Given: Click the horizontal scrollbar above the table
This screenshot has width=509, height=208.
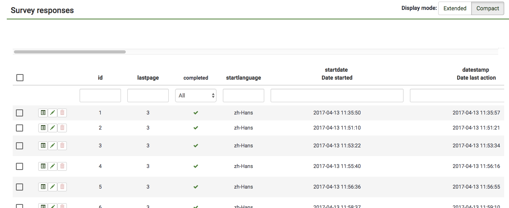Looking at the screenshot, I should pos(70,52).
